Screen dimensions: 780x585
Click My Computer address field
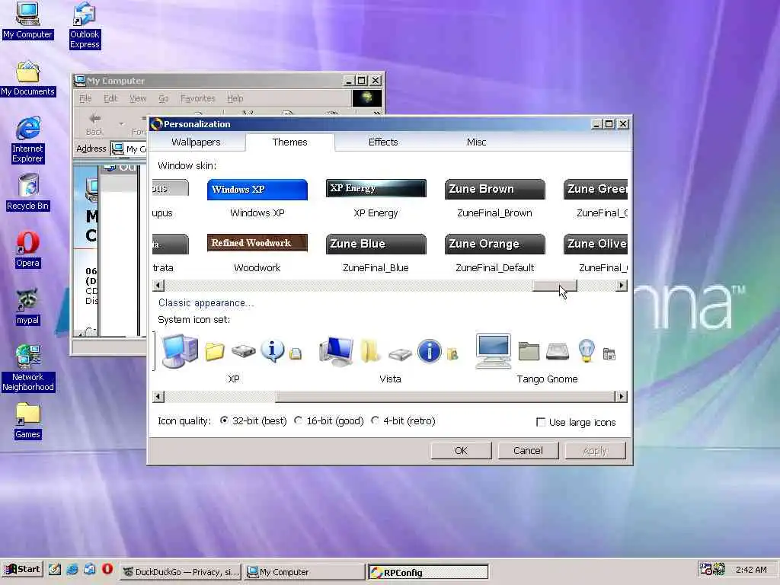tap(129, 149)
